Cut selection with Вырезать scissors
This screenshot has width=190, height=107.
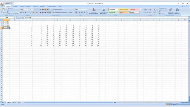click(x=10, y=9)
